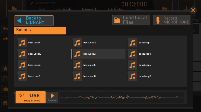The image size is (201, 112).
Task: Select the bassLoop3 music note icon
Action: tap(133, 54)
